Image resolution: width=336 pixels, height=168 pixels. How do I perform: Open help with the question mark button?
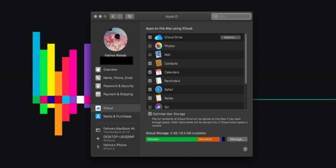pyautogui.click(x=245, y=149)
